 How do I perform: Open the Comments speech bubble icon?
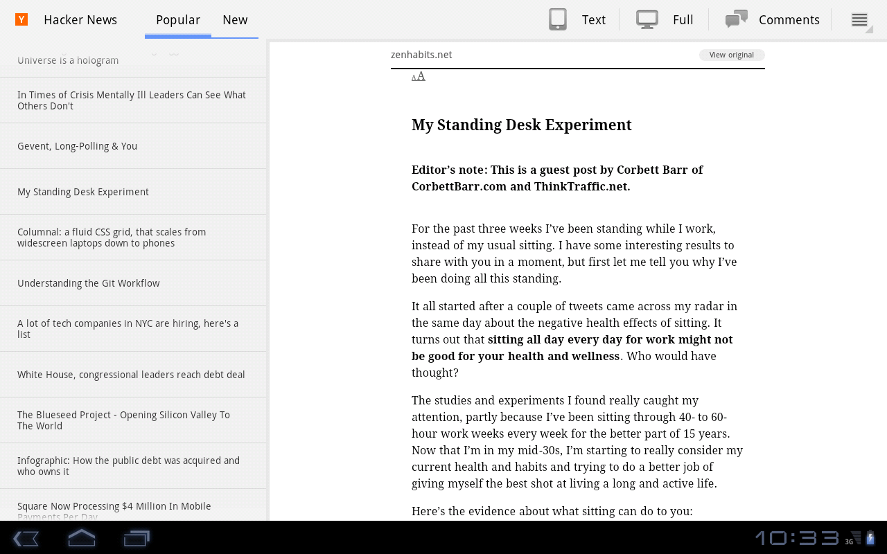[736, 19]
